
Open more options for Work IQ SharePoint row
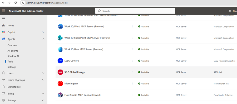click(132, 38)
